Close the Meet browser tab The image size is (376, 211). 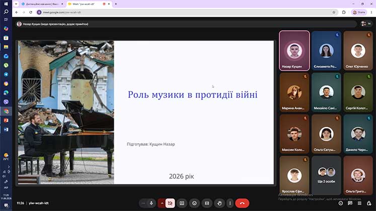109,4
